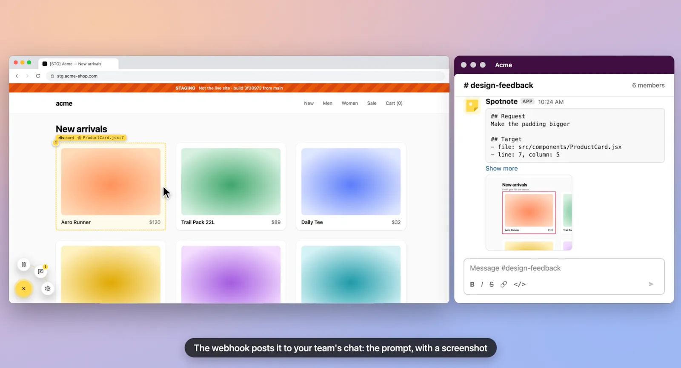This screenshot has height=368, width=681.
Task: Click the browser forward arrow
Action: click(x=27, y=76)
